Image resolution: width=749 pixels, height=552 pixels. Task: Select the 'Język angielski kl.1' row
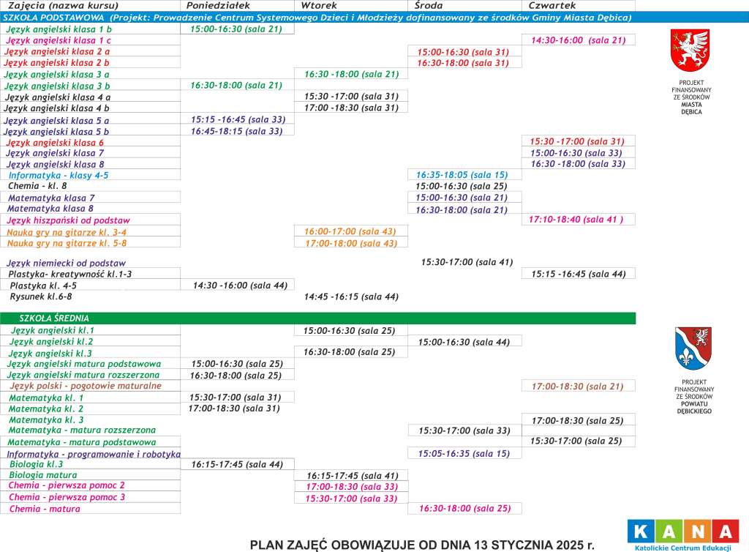(53, 330)
